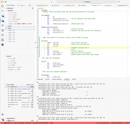Toggle the parser.s breakpoint checkbox
The image size is (130, 124).
(x=9, y=121)
